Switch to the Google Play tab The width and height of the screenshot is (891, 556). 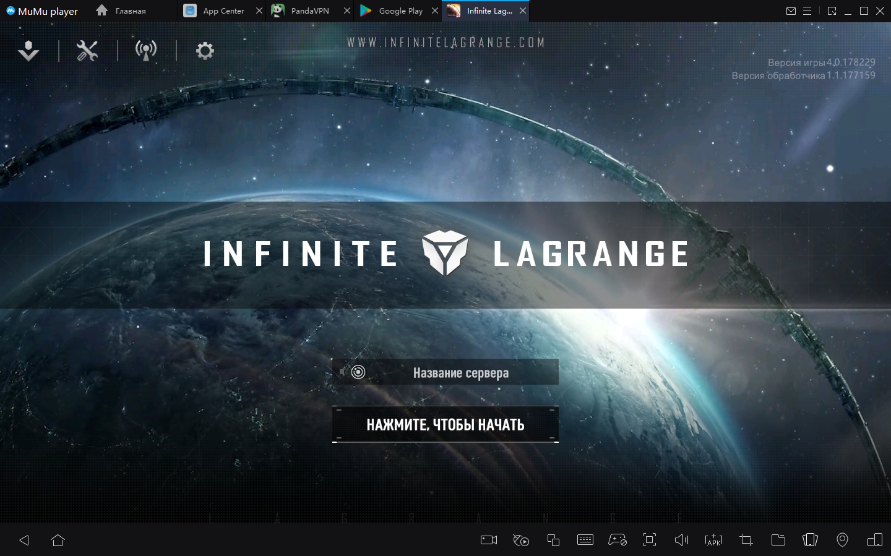[x=400, y=11]
